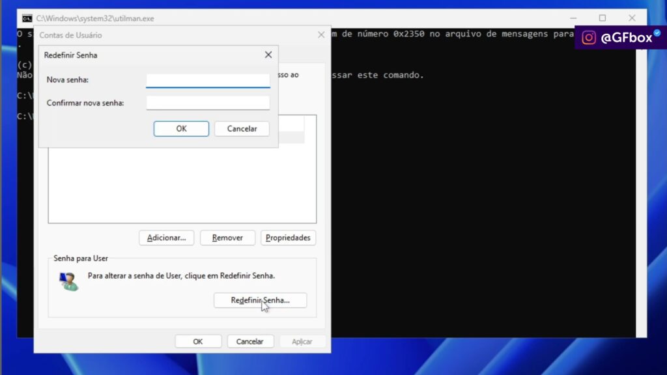This screenshot has width=667, height=375.
Task: Click the 'Confirmar nova senha:' label
Action: coord(85,103)
